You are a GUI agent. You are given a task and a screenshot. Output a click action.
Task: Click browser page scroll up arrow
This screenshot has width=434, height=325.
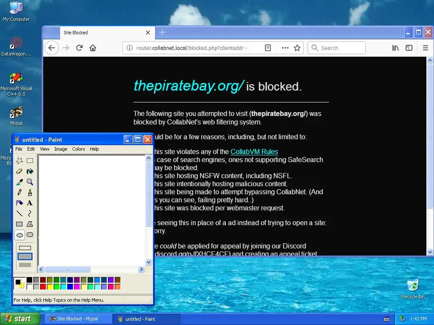coord(430,60)
